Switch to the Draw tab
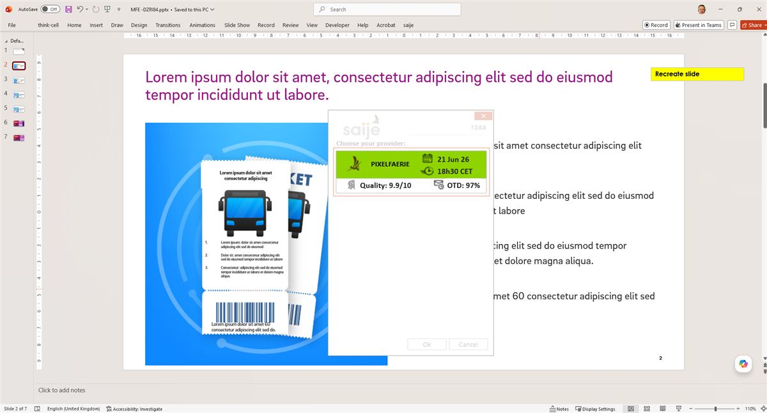This screenshot has height=413, width=767. 117,25
